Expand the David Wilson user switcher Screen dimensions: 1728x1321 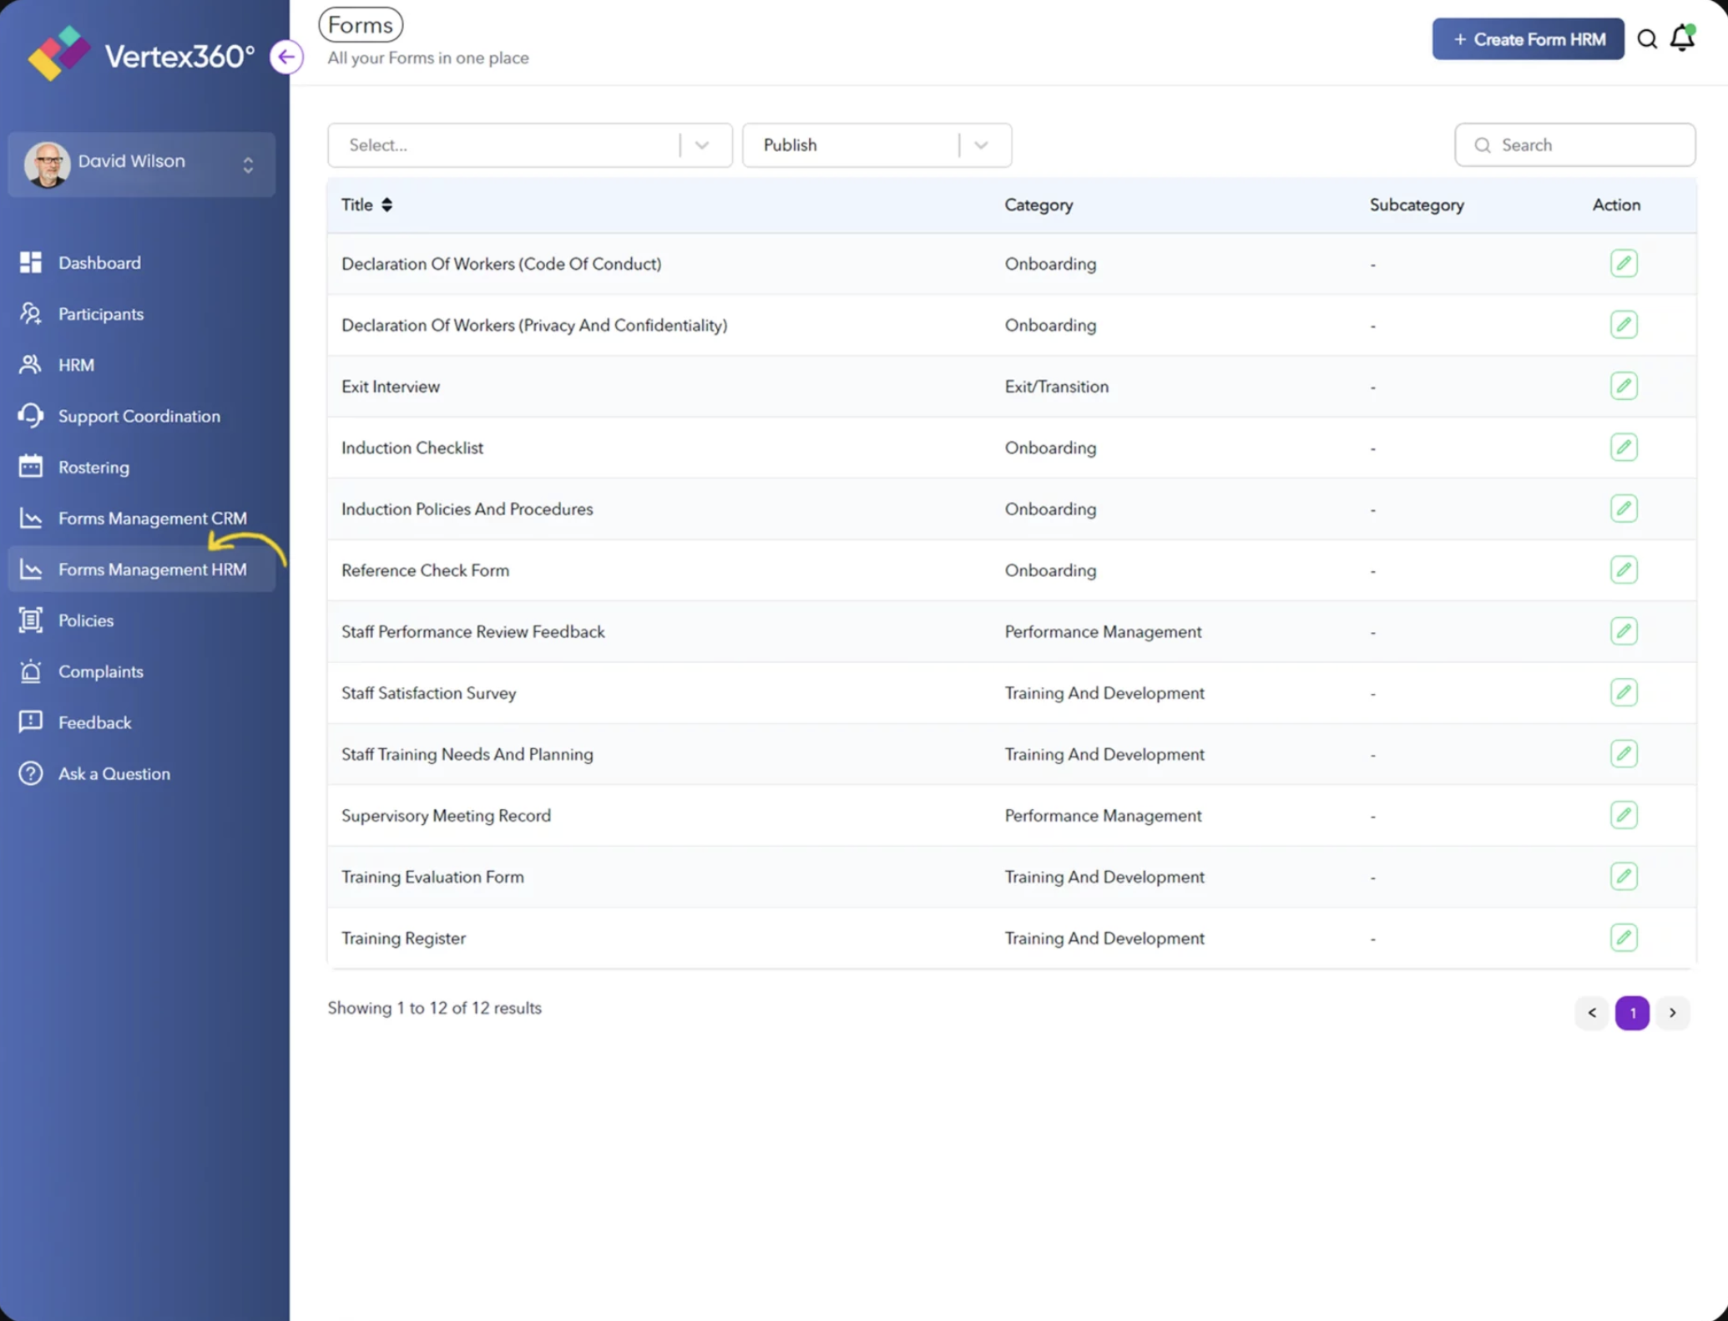248,164
